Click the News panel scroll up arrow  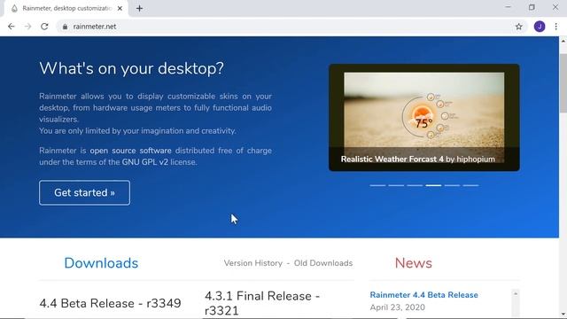516,293
